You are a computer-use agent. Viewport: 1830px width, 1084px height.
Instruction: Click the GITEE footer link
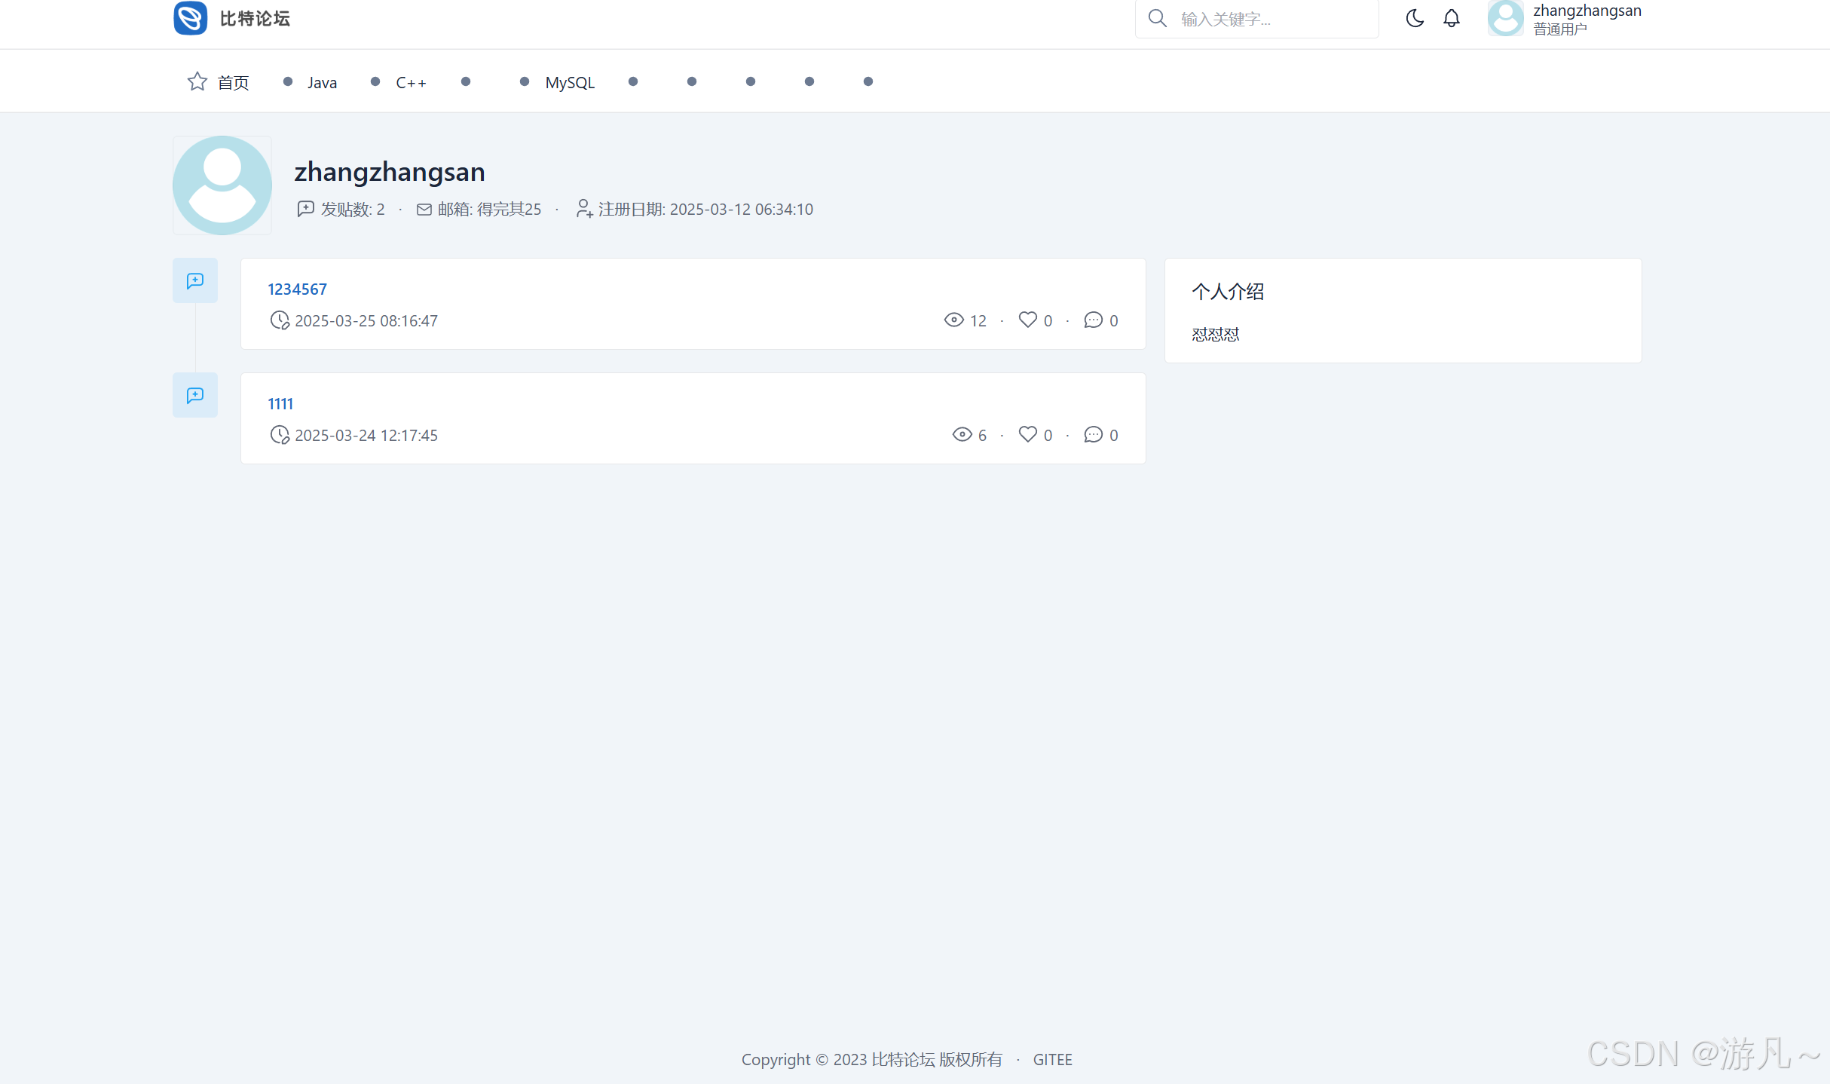click(1052, 1059)
